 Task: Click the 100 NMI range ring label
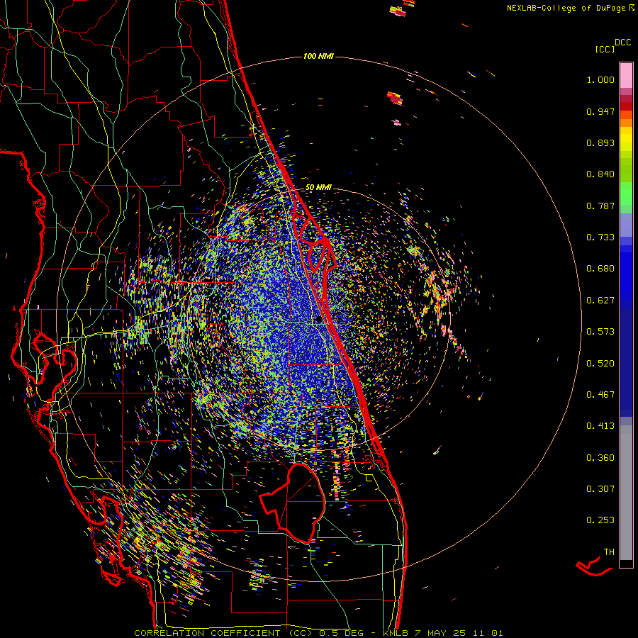tap(318, 56)
